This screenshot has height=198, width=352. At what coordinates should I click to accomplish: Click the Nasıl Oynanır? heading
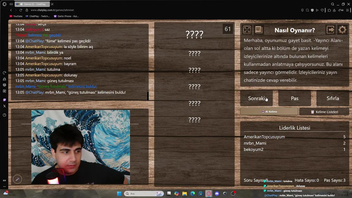click(295, 30)
